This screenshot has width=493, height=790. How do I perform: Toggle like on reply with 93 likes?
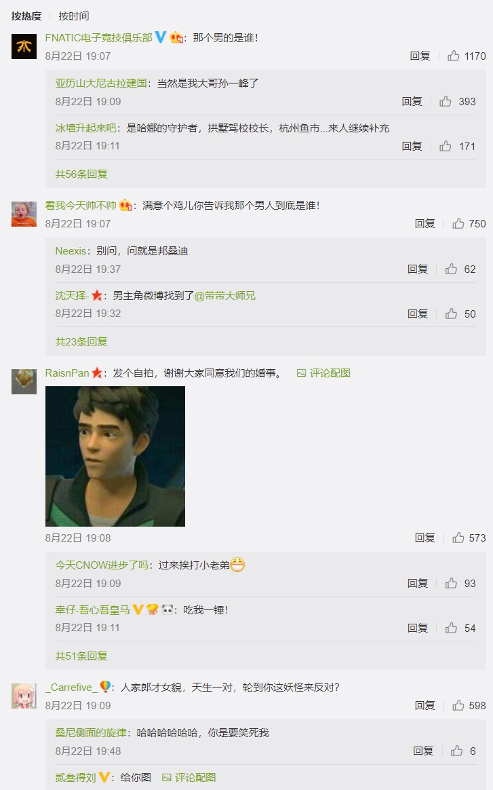[x=451, y=583]
